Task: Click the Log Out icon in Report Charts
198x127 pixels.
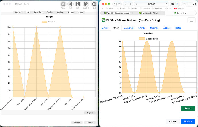Action: coord(86,4)
